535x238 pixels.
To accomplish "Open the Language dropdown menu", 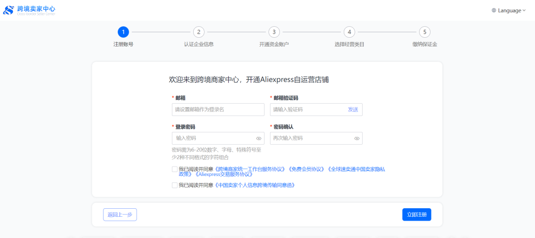I will 509,10.
